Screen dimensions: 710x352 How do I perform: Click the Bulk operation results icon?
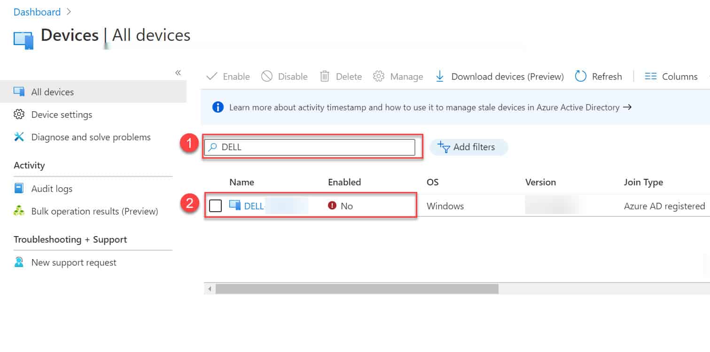(x=19, y=211)
